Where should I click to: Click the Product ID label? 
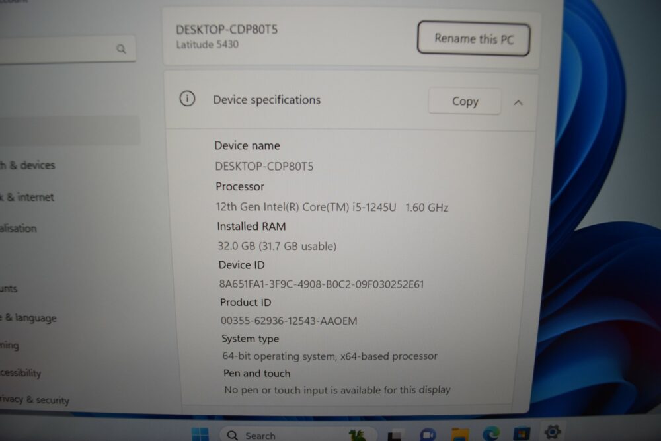[x=246, y=302]
